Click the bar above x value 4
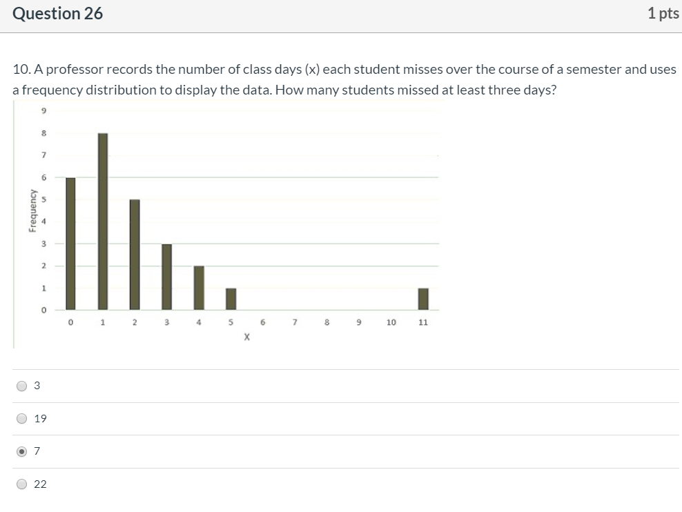Screen dimensions: 682x512 [x=199, y=286]
